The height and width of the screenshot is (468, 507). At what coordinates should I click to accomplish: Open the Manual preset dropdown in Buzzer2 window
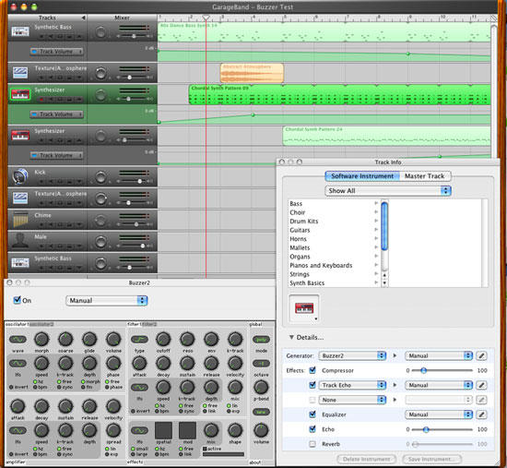107,301
